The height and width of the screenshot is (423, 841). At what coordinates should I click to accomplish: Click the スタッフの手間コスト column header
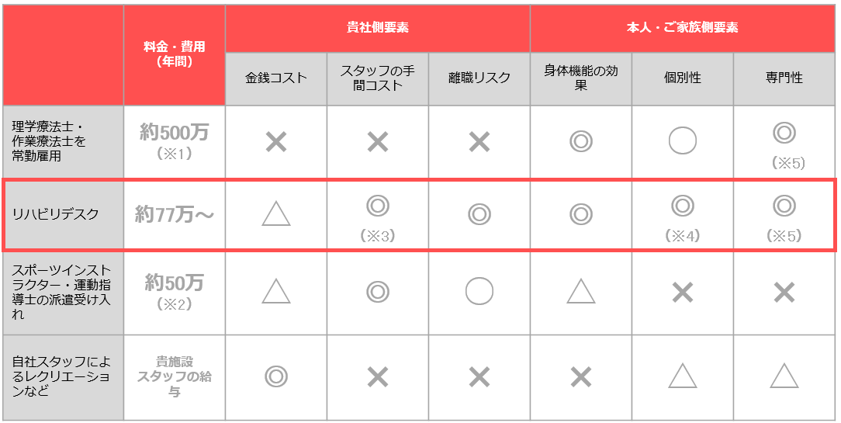[x=378, y=78]
